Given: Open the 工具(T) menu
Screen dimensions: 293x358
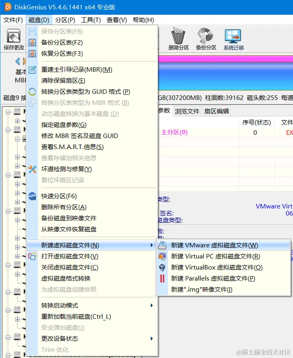Looking at the screenshot, I should [x=91, y=20].
